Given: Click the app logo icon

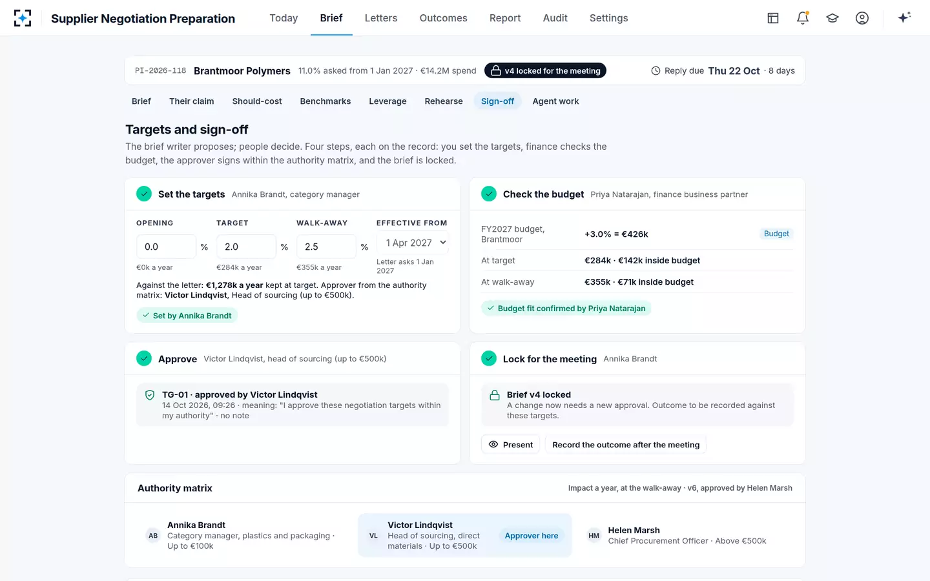Looking at the screenshot, I should pyautogui.click(x=23, y=18).
